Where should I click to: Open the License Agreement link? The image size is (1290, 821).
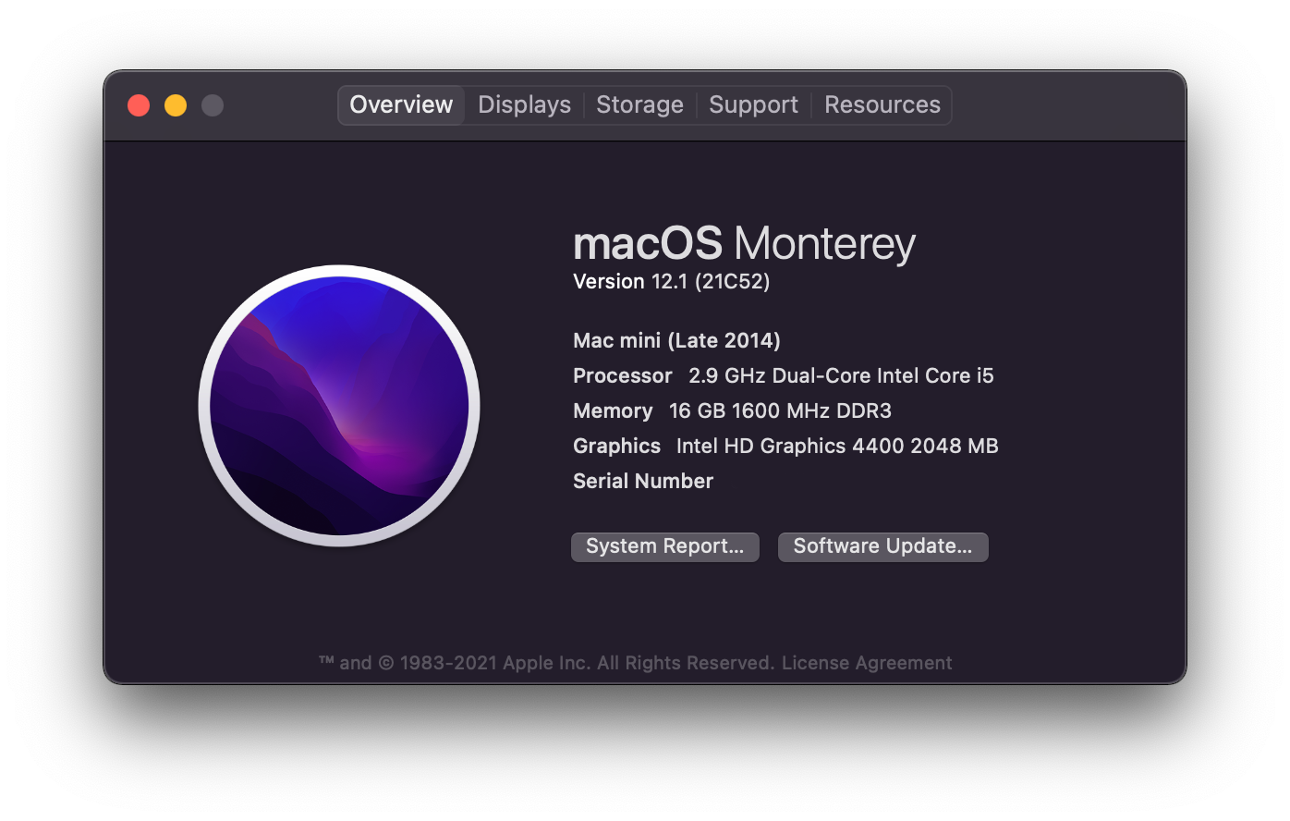click(x=867, y=663)
